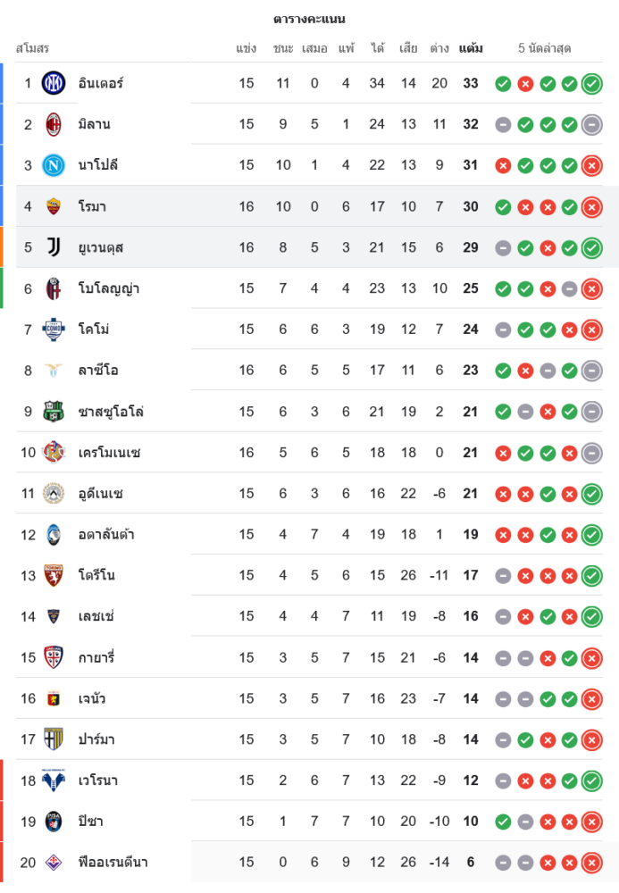619x893 pixels.
Task: Open the อตาลันต้า team link
Action: (106, 535)
